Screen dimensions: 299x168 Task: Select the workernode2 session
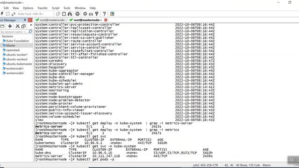click(x=15, y=73)
